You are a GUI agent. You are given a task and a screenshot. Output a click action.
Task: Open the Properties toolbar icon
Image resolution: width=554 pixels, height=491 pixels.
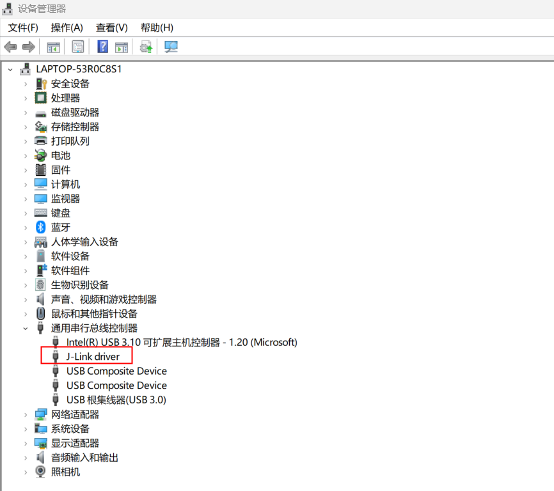tap(78, 47)
